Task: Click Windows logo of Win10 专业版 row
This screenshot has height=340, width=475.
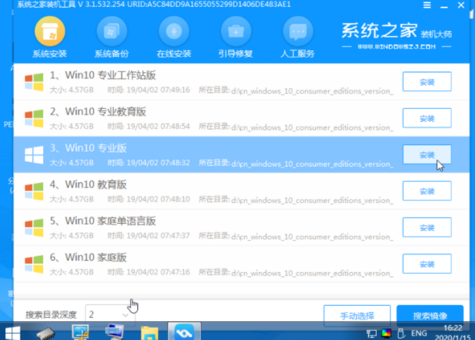Action: coord(34,155)
